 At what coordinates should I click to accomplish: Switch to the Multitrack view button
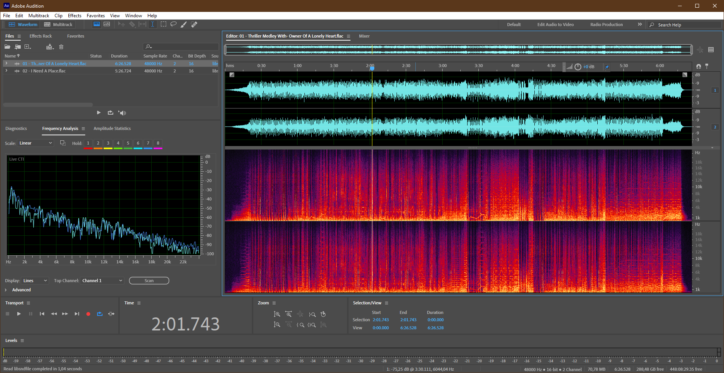click(58, 24)
